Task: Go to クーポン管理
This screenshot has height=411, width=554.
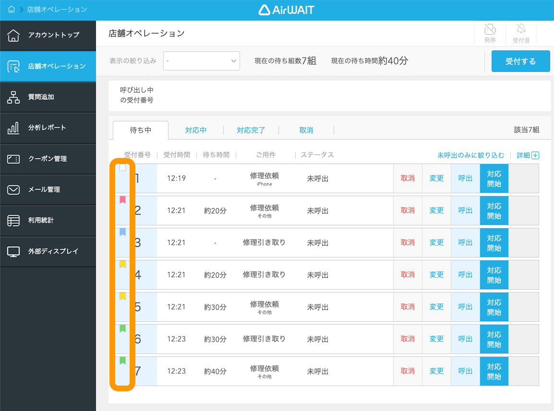Action: click(48, 158)
